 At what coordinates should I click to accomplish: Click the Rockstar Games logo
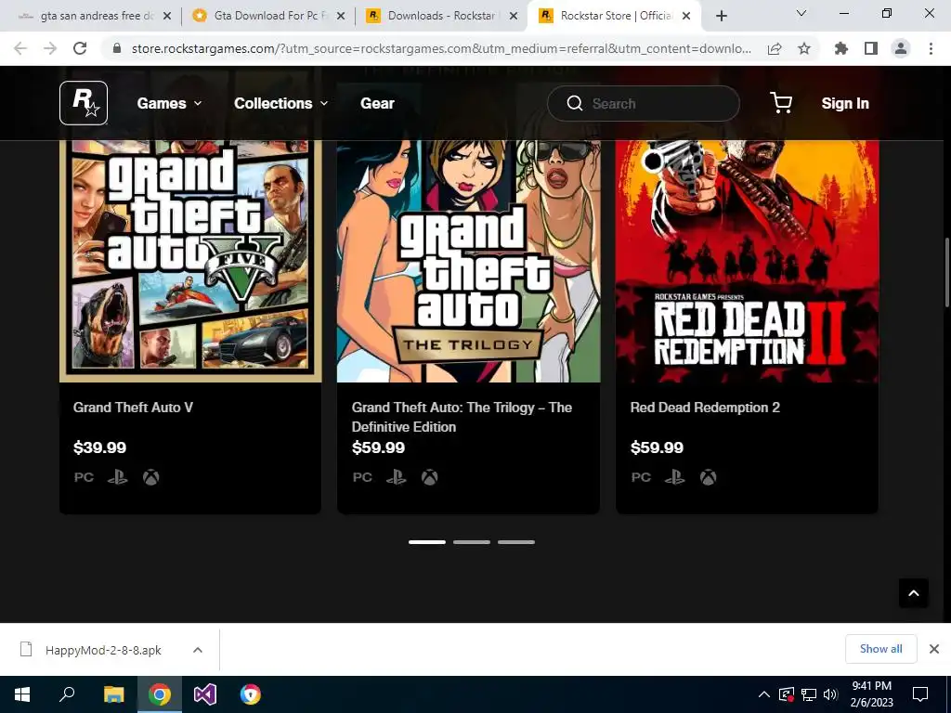[84, 103]
